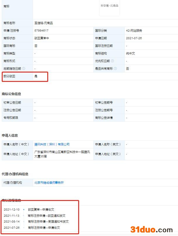Click the 国际商标 row label
Image resolution: width=178 pixels, height=236 pixels.
[9, 46]
